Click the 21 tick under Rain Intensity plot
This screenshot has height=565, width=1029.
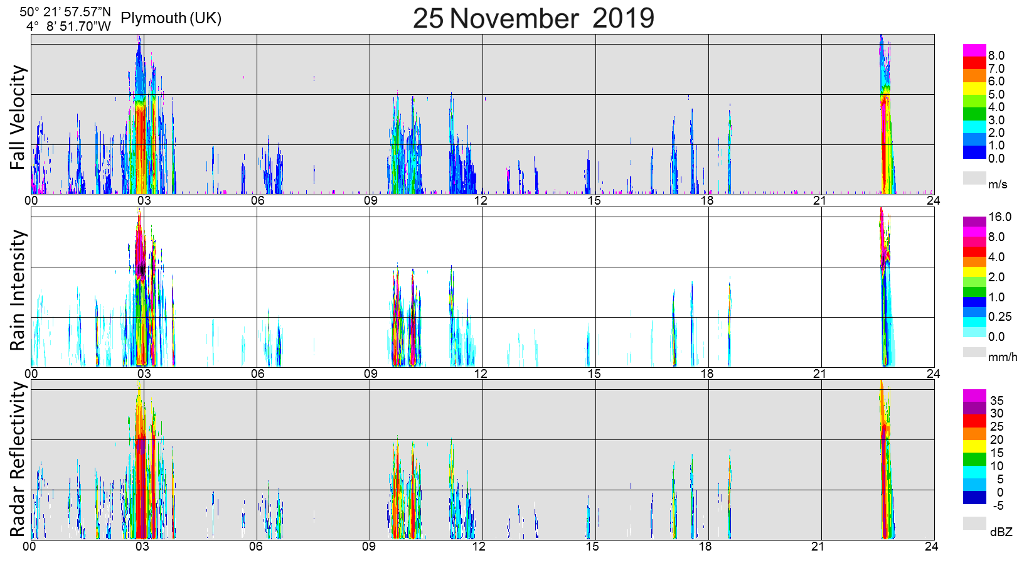coord(820,374)
